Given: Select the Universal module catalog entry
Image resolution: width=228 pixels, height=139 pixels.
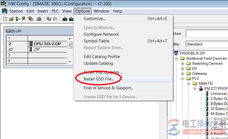Looking at the screenshot, I should click(219, 94).
